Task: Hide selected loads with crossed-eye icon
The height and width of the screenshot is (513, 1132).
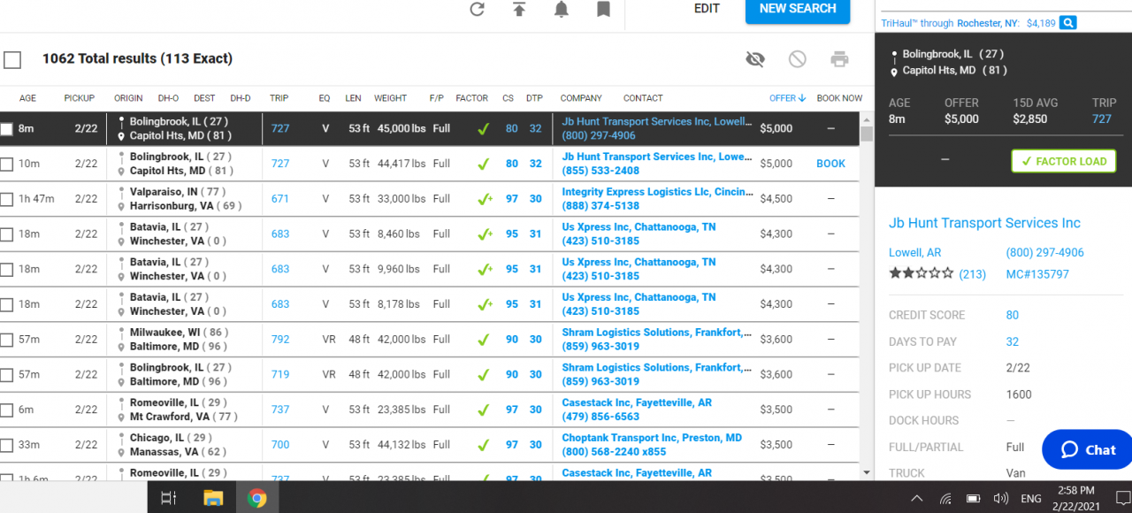Action: (x=754, y=59)
